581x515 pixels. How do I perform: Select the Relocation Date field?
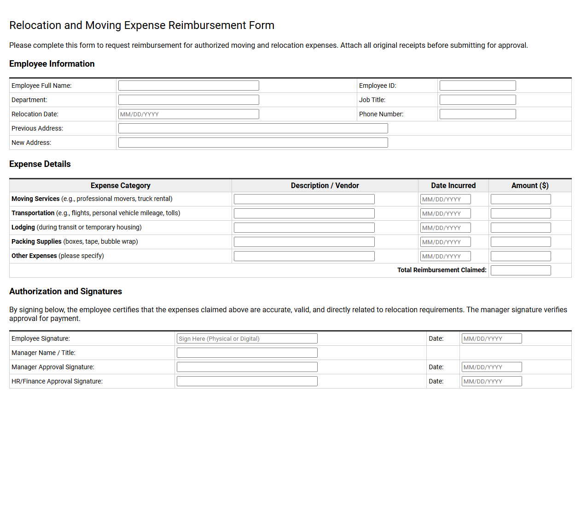click(x=189, y=114)
